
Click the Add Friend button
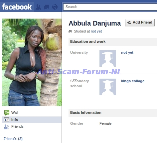point(140,23)
